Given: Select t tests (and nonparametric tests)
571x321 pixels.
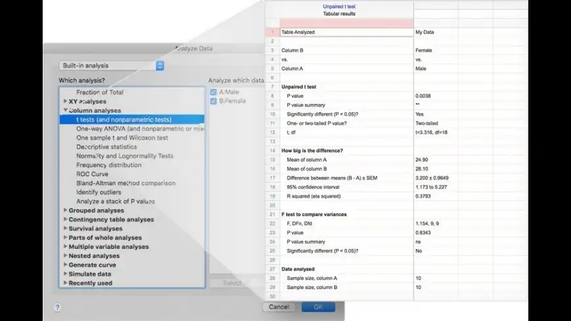Looking at the screenshot, I should pos(132,119).
